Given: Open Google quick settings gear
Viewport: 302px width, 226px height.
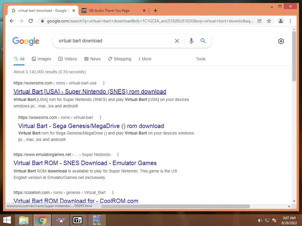Looking at the screenshot, I should coord(281,41).
